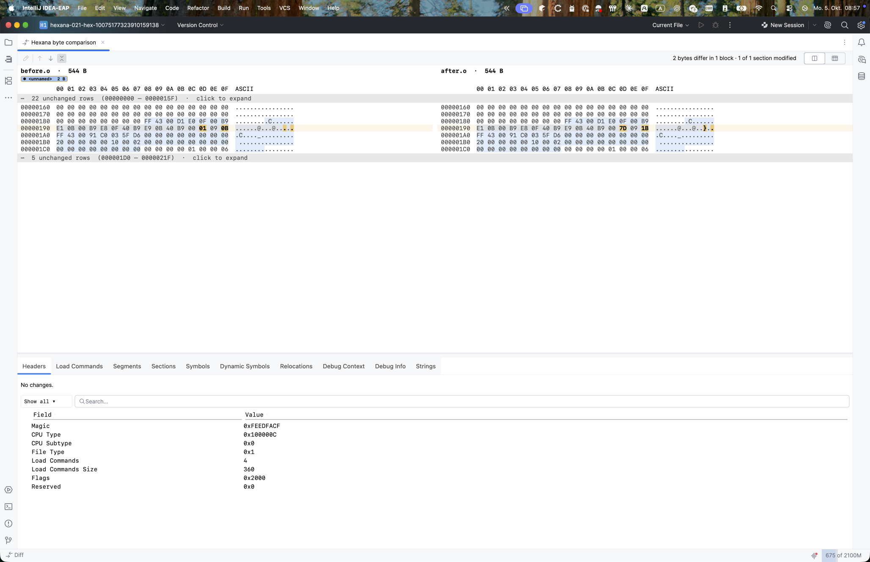Switch to the Symbols tab
Viewport: 870px width, 562px height.
(x=198, y=366)
